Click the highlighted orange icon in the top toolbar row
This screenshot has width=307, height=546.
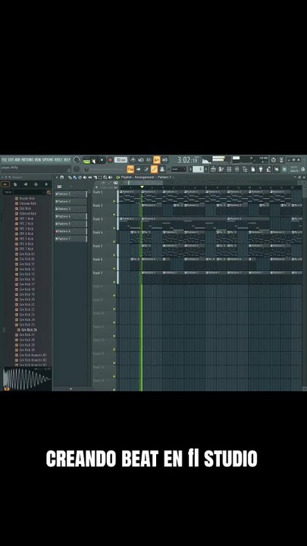(157, 160)
